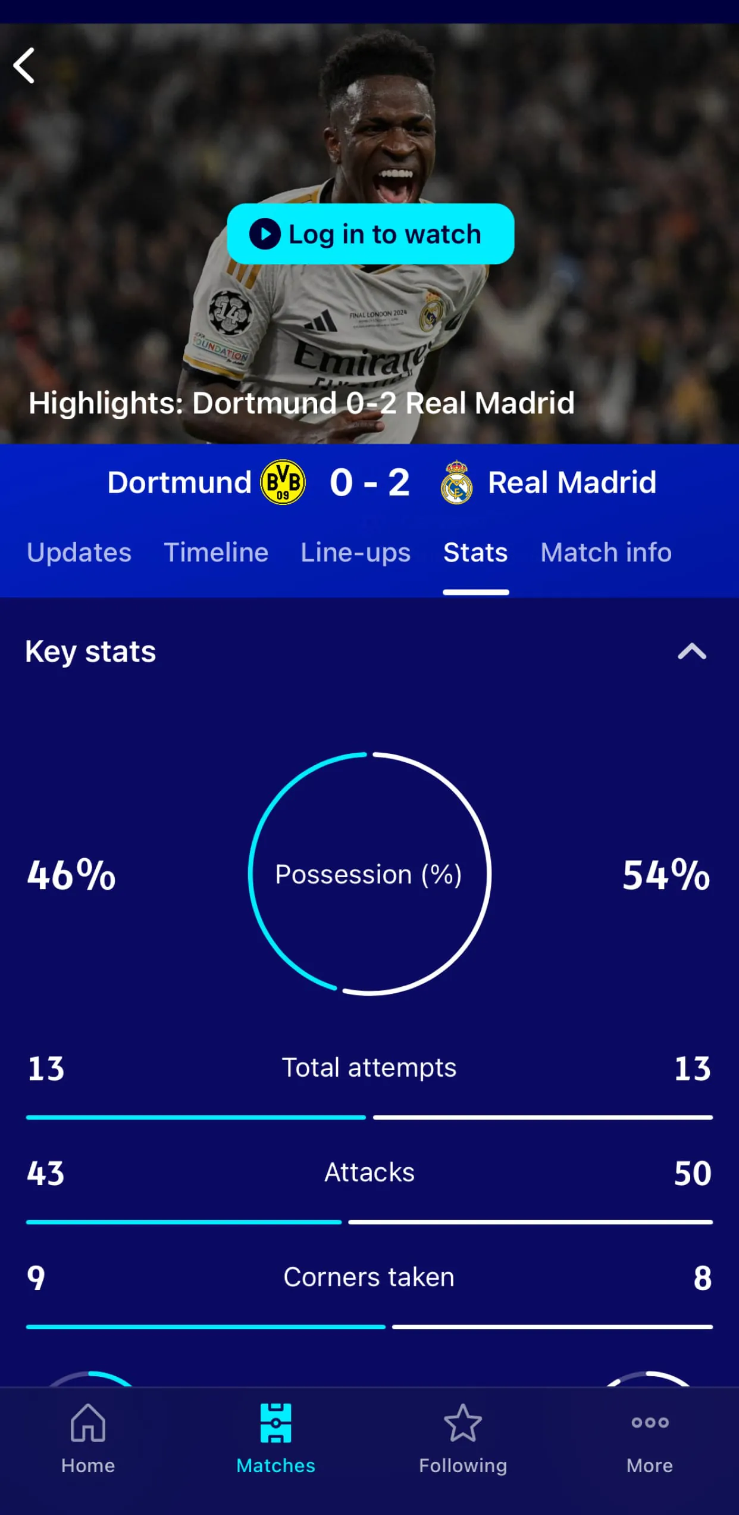Tap the Possession percentage circle chart

(369, 874)
